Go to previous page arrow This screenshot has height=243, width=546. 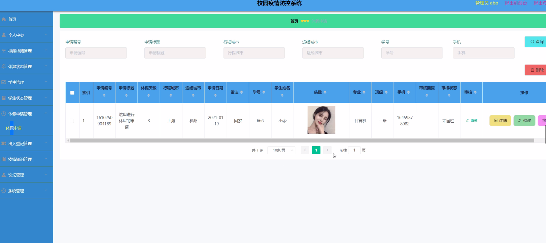click(305, 150)
